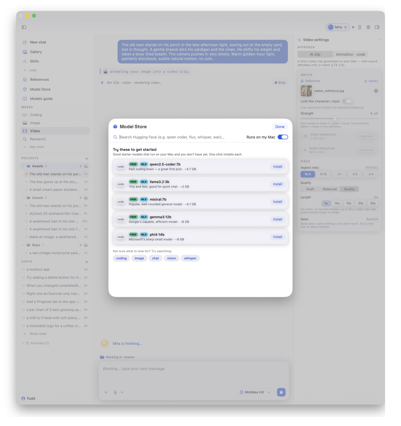
Task: Click the search magnifier icon in Model Store
Action: tap(115, 137)
